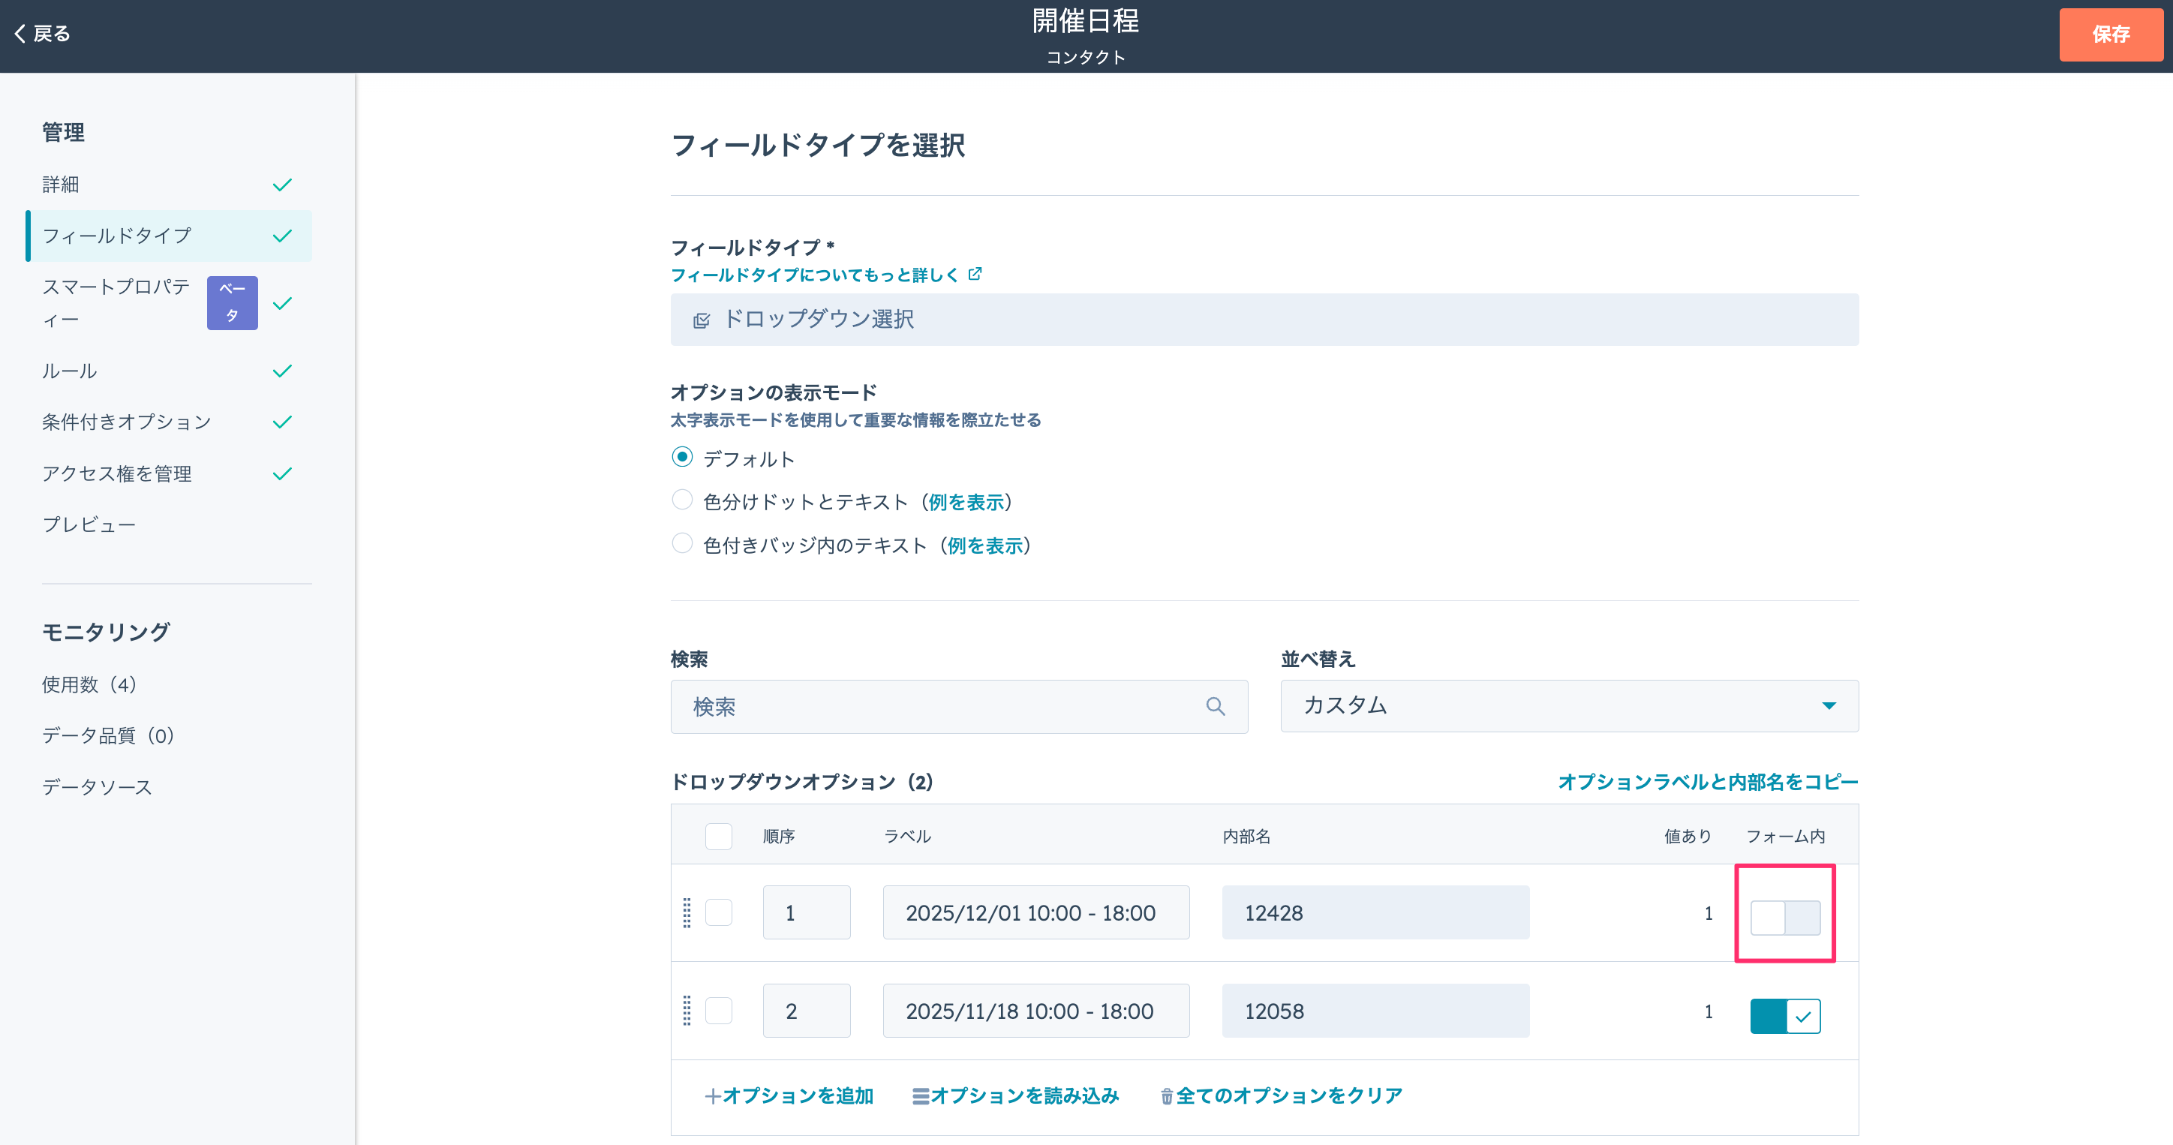Click 全てのオプションをクリア
The image size is (2173, 1145).
click(1282, 1096)
